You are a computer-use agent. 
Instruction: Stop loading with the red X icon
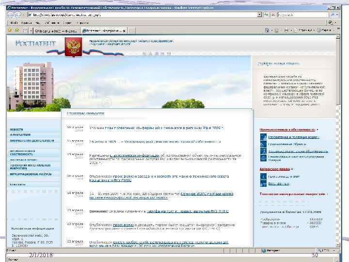273,15
